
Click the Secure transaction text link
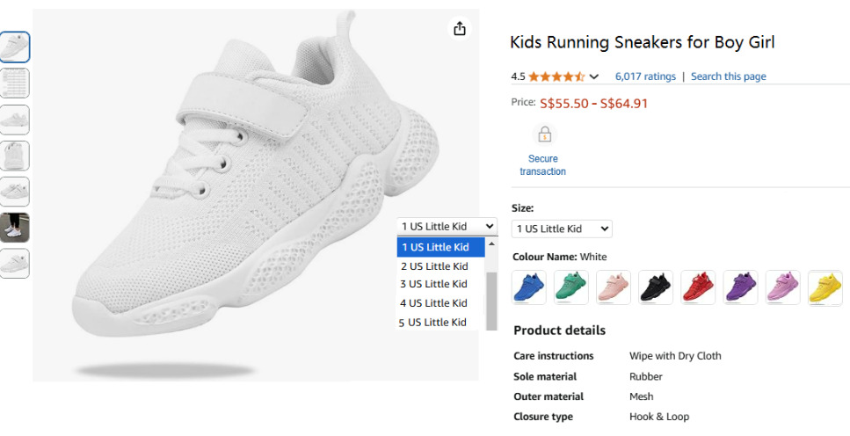[x=543, y=165]
